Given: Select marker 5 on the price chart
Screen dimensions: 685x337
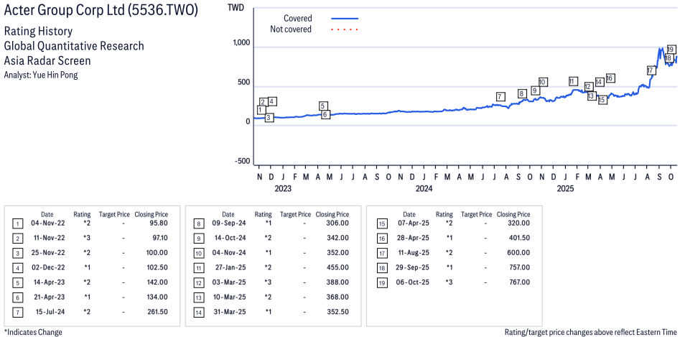Looking at the screenshot, I should click(324, 106).
